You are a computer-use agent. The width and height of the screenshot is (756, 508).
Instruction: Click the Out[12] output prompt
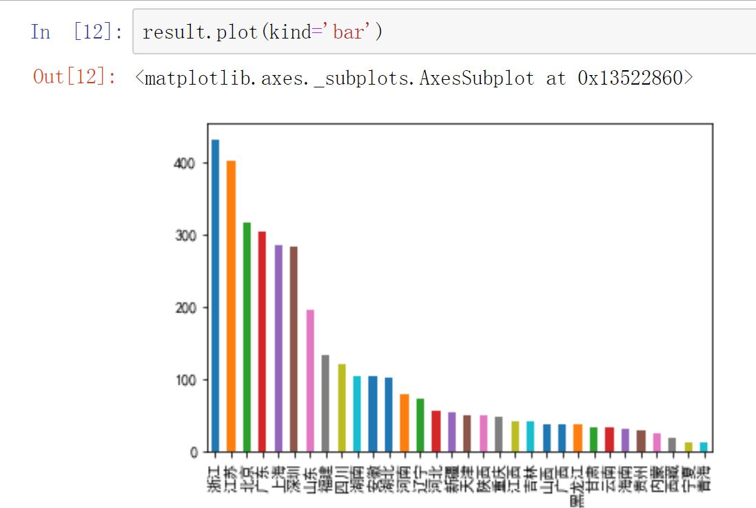point(75,76)
